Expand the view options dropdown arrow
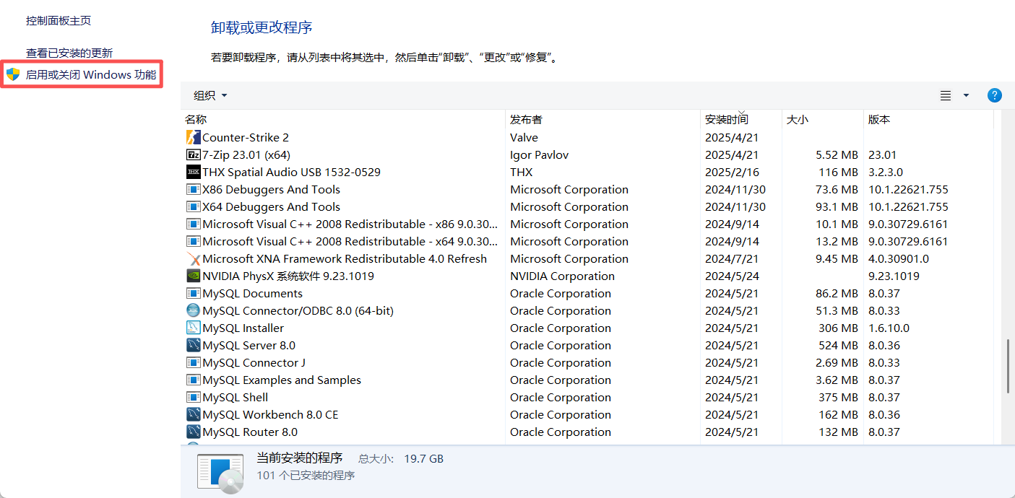 (x=966, y=95)
